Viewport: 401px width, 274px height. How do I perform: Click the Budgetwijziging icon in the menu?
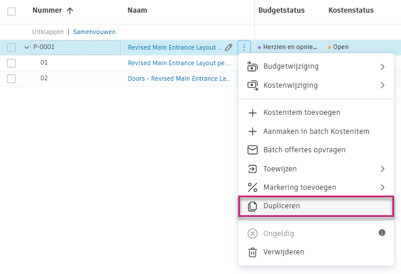pyautogui.click(x=252, y=66)
